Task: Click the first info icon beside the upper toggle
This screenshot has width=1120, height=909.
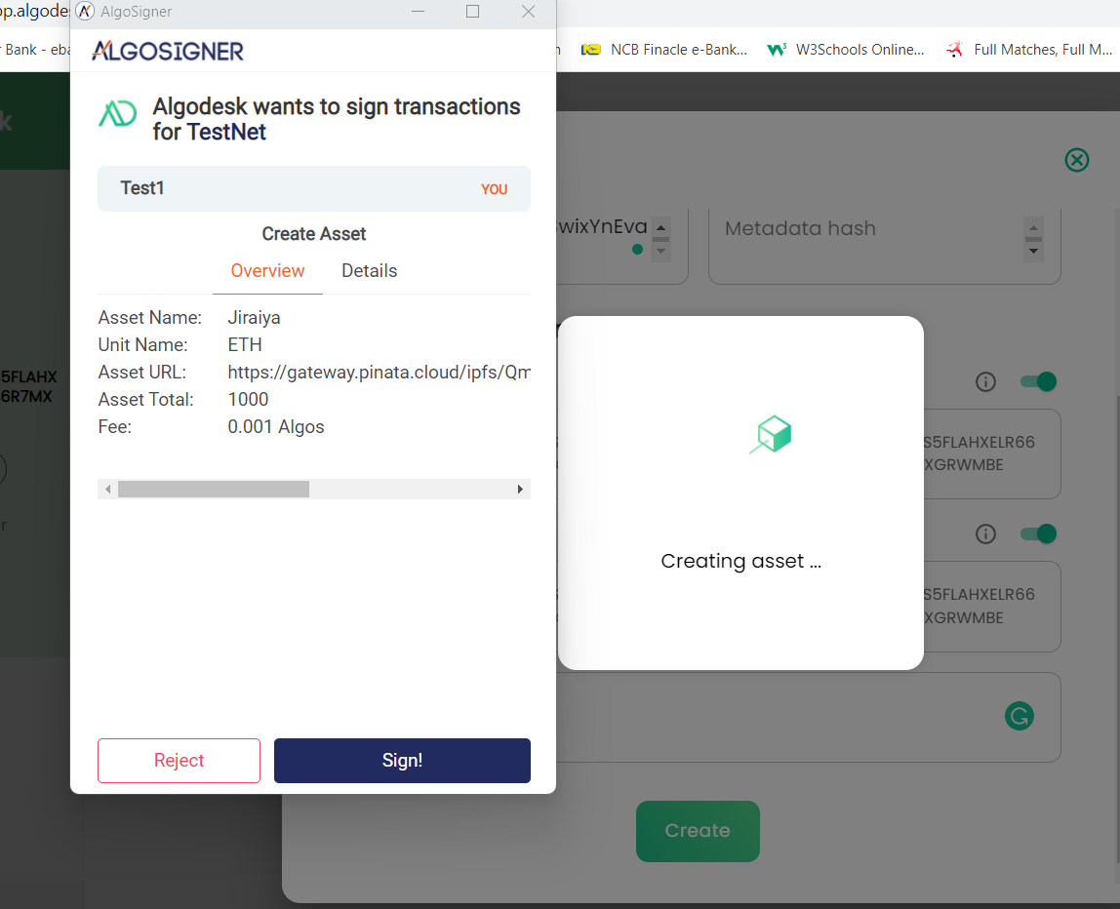Action: click(x=985, y=382)
